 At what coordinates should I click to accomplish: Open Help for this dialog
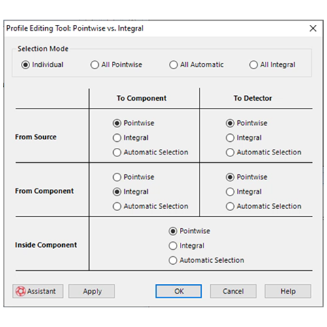(x=288, y=291)
